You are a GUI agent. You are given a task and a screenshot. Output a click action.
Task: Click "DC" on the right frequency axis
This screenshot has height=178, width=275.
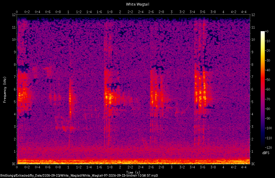pyautogui.click(x=253, y=164)
